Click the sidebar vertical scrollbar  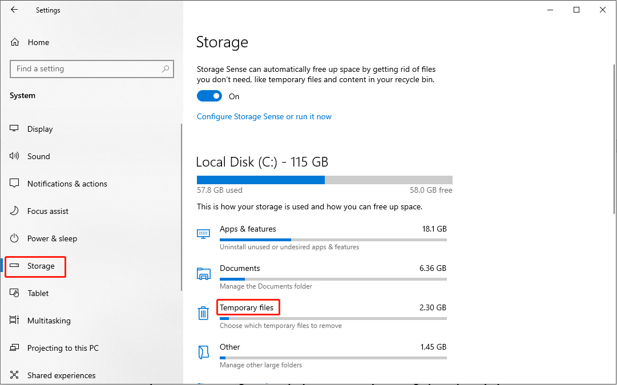pos(182,205)
